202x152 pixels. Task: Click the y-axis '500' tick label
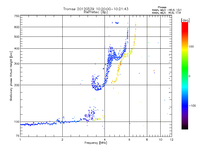tap(17, 37)
